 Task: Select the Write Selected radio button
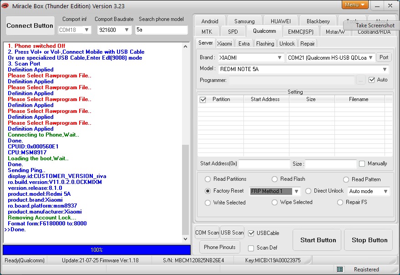coord(208,203)
